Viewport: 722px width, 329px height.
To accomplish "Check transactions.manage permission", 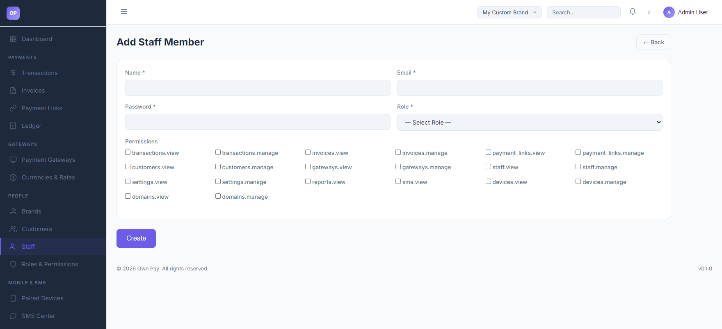I will (218, 152).
